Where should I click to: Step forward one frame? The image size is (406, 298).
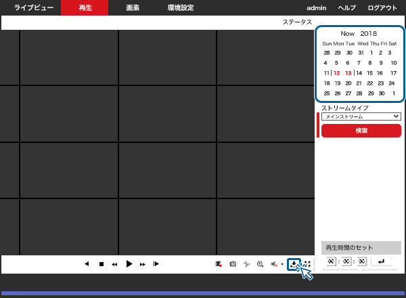156,264
